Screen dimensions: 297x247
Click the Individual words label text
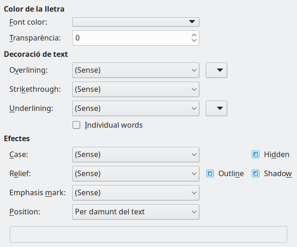pyautogui.click(x=114, y=125)
